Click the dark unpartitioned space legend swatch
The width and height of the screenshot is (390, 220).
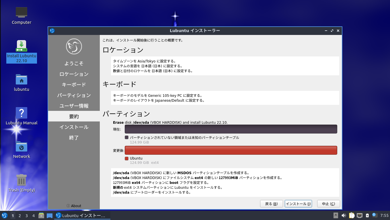click(126, 137)
